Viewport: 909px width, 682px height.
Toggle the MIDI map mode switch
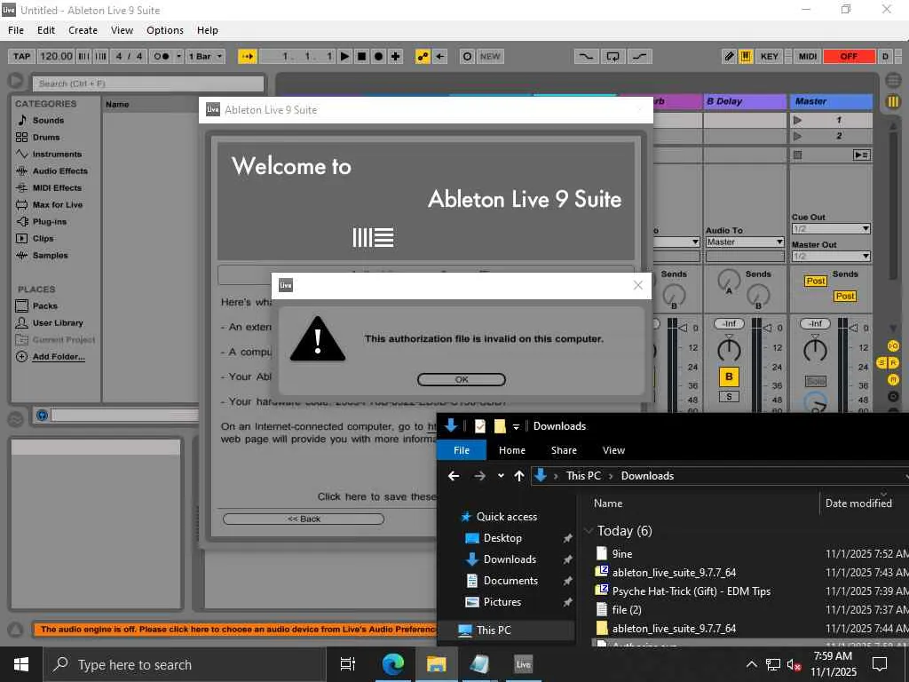point(808,56)
